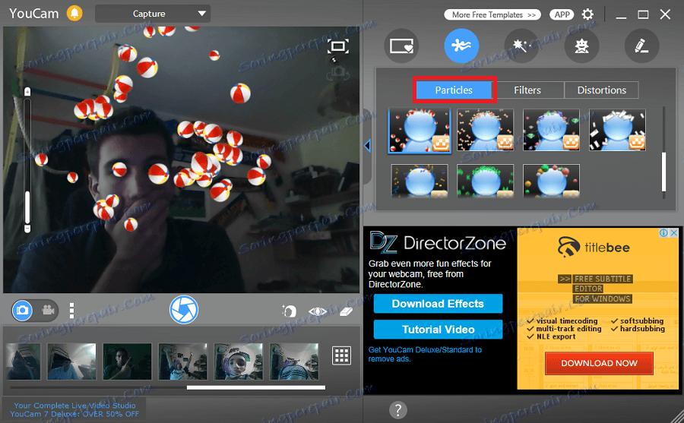Select the particles effects category icon

[461, 46]
